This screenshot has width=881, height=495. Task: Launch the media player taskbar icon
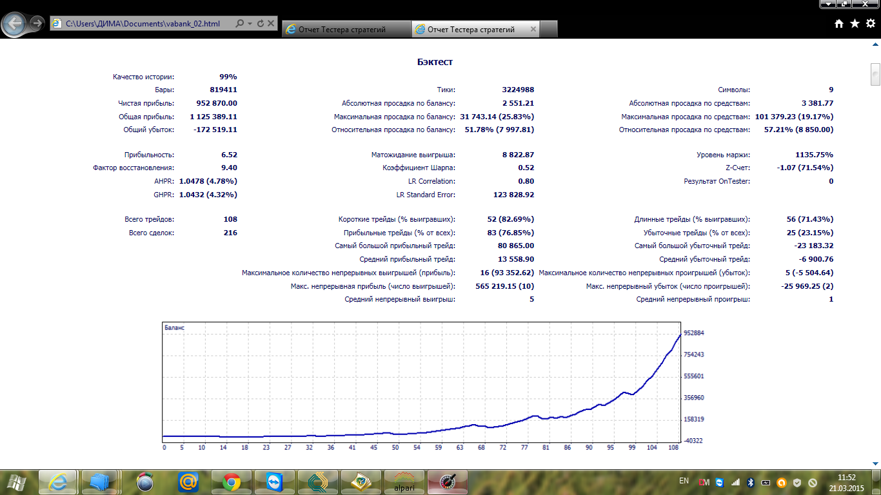coord(145,481)
